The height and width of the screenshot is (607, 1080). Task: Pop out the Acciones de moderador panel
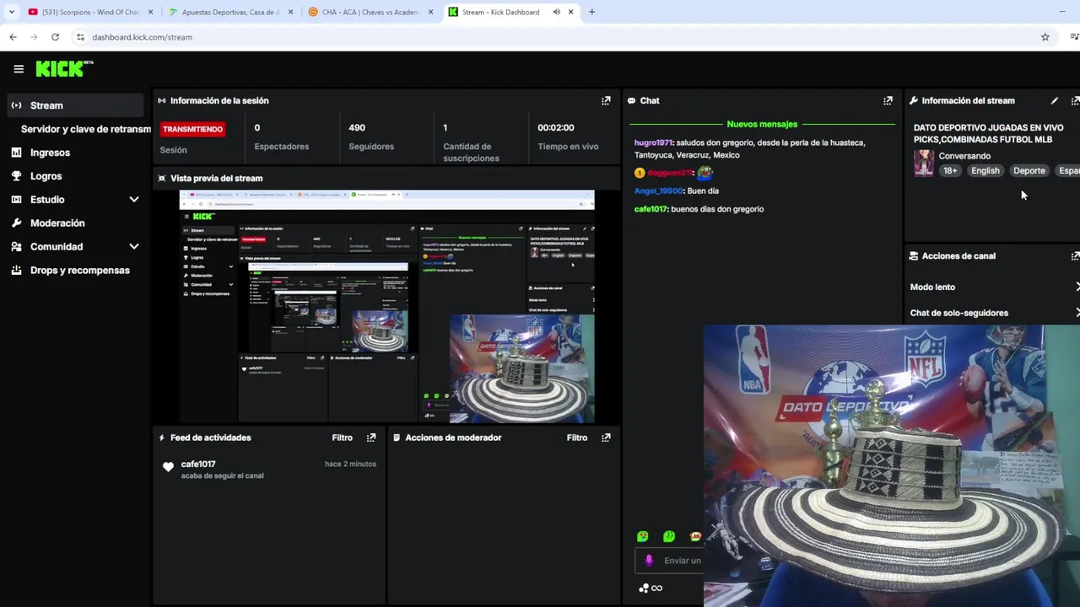click(606, 438)
